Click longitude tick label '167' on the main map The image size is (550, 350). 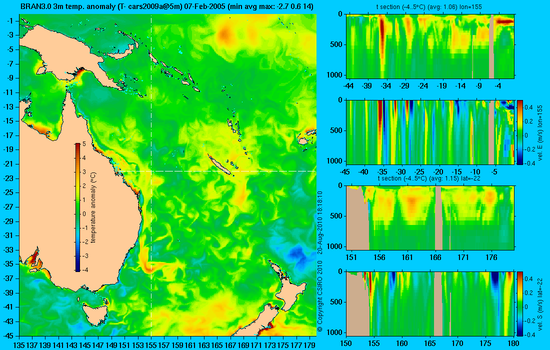(230, 345)
